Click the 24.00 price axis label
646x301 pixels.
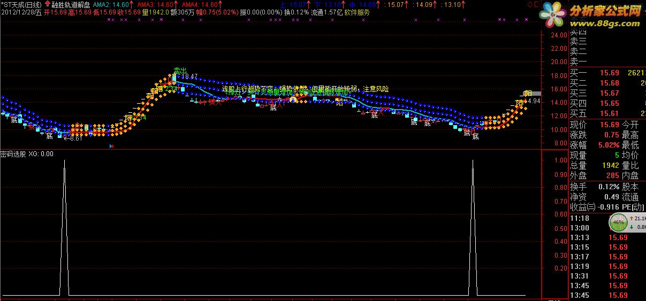(558, 35)
